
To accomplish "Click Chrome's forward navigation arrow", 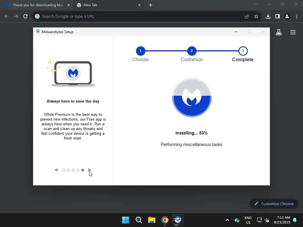I will [16, 17].
